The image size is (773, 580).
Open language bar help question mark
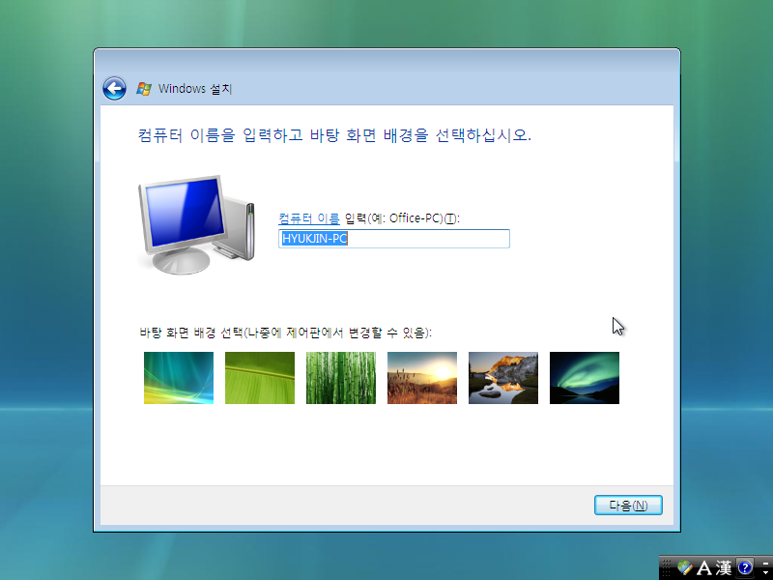click(x=745, y=567)
